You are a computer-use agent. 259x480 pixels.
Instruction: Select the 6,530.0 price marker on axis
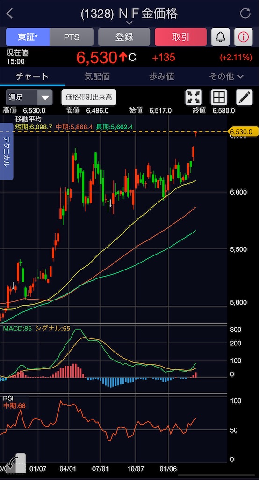click(244, 132)
